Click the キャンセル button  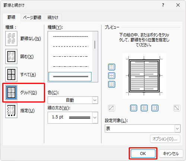point(171,154)
